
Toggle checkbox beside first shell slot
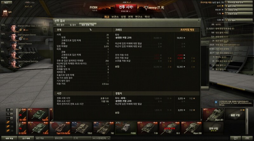pyautogui.click(x=12, y=122)
